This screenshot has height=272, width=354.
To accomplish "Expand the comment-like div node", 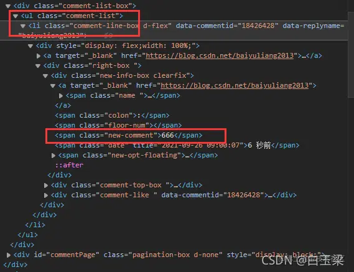I will click(45, 195).
